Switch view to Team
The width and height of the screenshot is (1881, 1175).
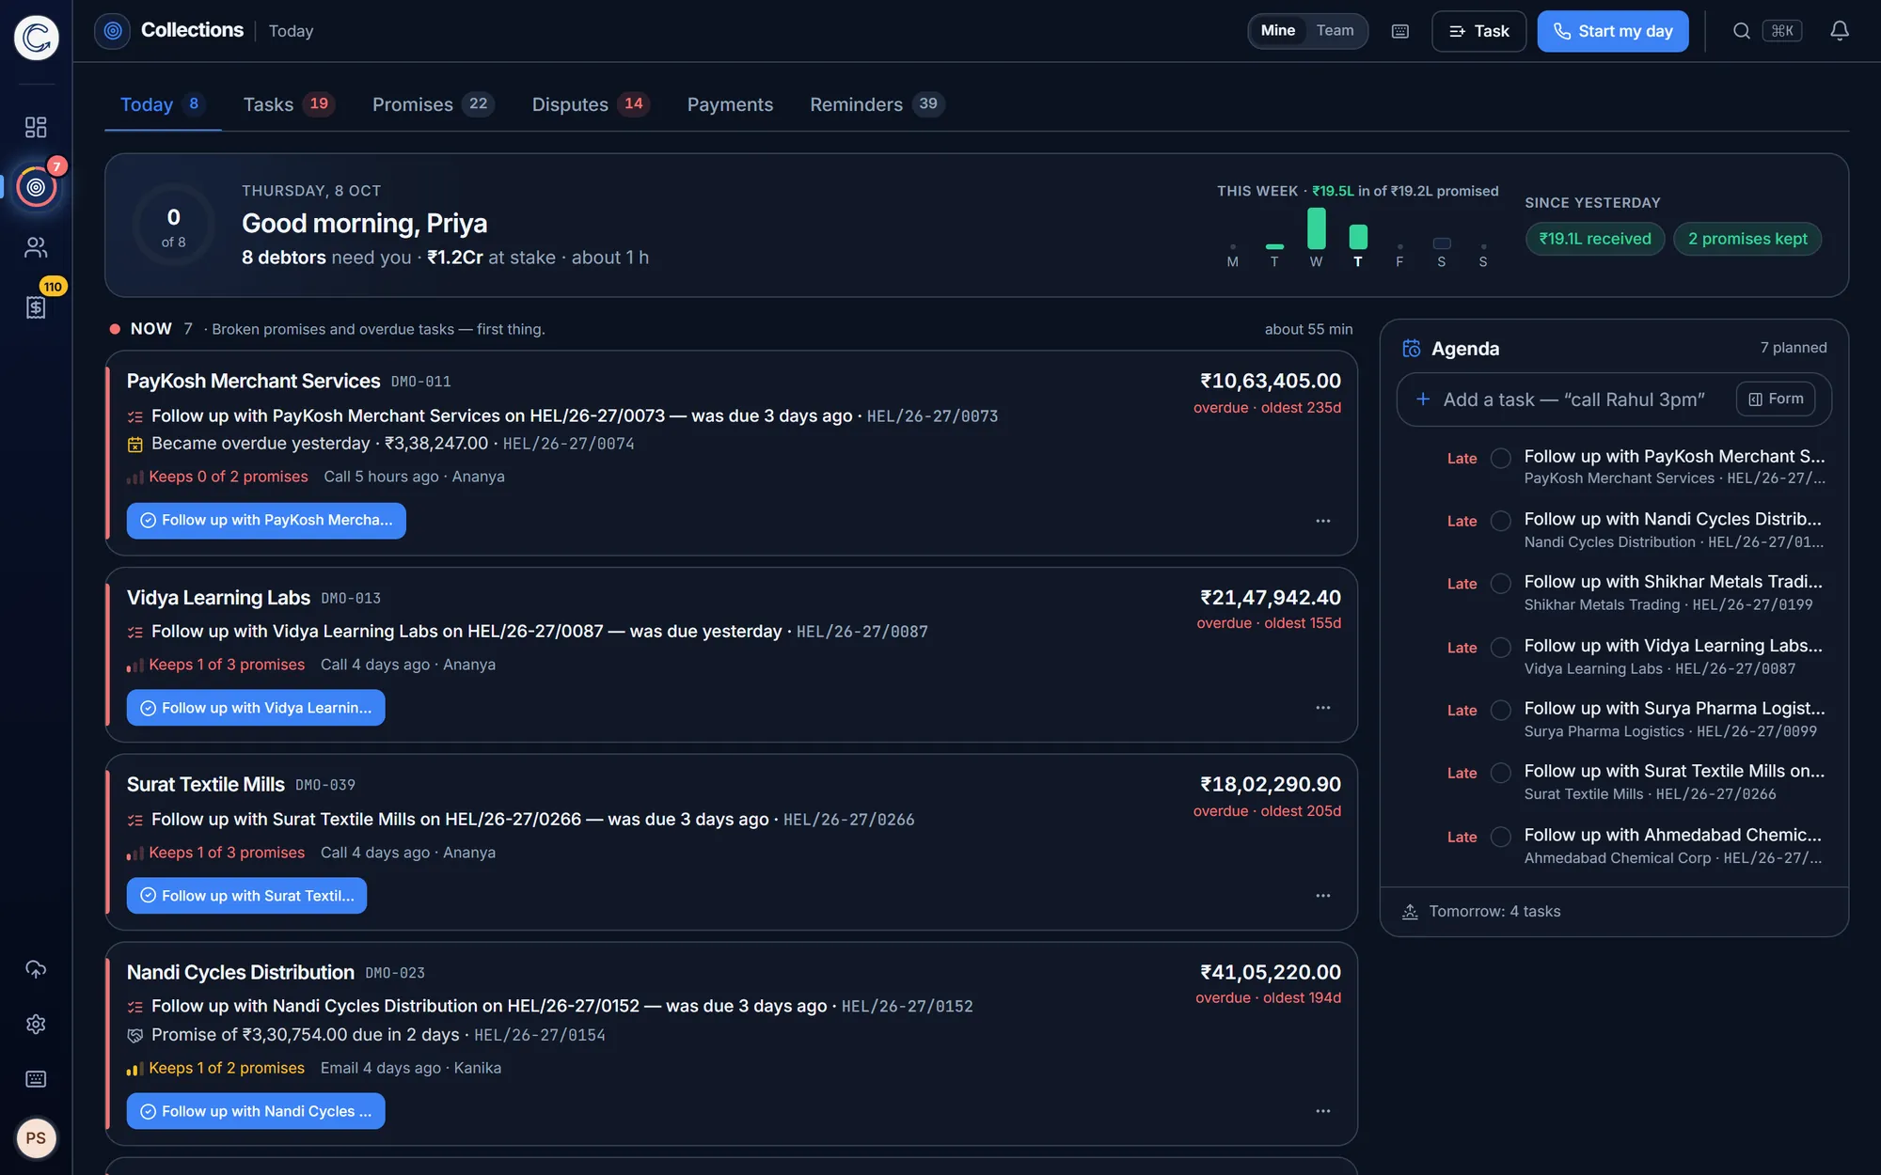[1335, 31]
